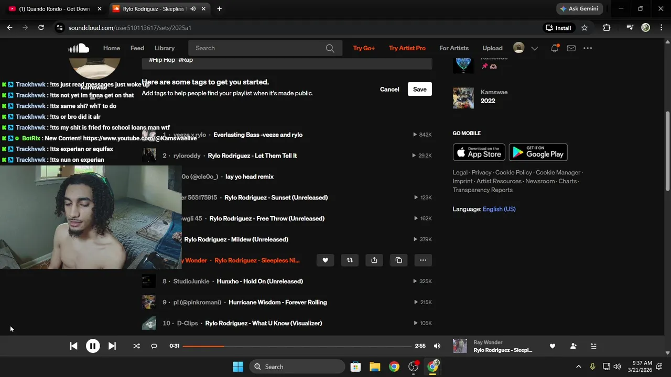Viewport: 671px width, 377px height.
Task: Expand the profile menu chevron
Action: (x=534, y=48)
